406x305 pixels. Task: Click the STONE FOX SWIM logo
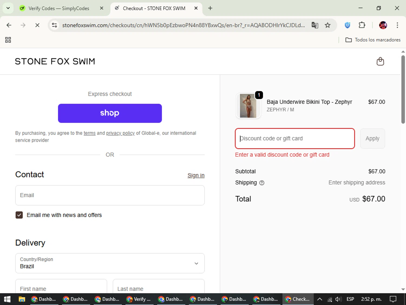55,61
